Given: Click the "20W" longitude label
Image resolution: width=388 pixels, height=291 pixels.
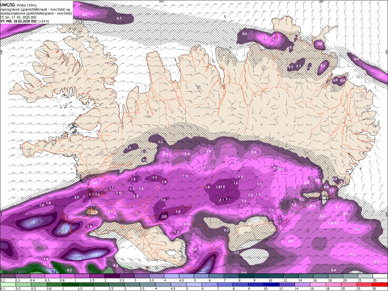Looking at the screenshot, I should coord(161,2).
